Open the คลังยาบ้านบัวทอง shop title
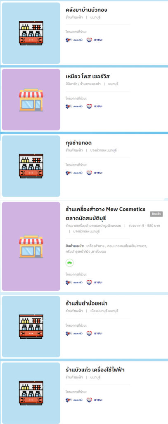 [86, 10]
